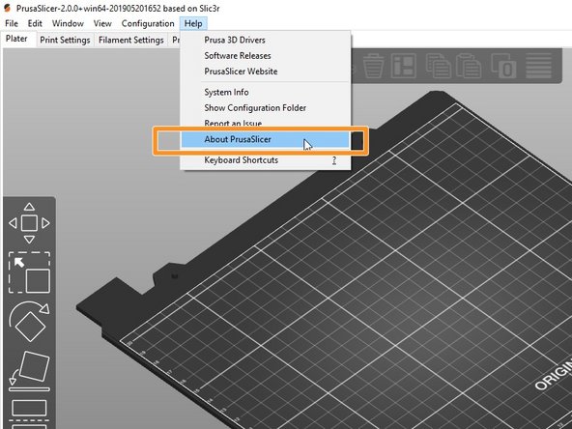
Task: Click the PrusaSlicer logo in title bar
Action: click(8, 8)
